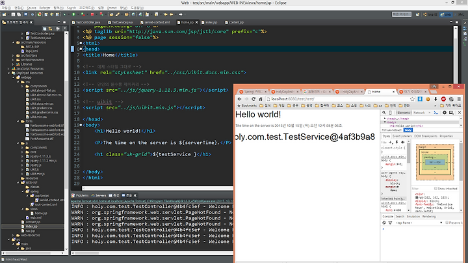Click the body breadcrumb in DevTools

click(x=408, y=130)
